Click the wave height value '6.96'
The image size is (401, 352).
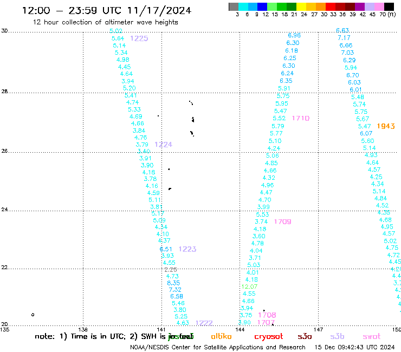pyautogui.click(x=294, y=35)
